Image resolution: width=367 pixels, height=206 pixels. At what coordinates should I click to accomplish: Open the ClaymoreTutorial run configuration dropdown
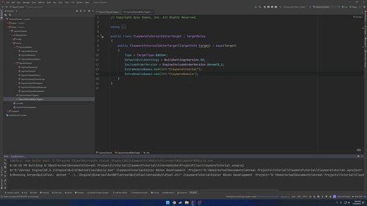pos(326,7)
